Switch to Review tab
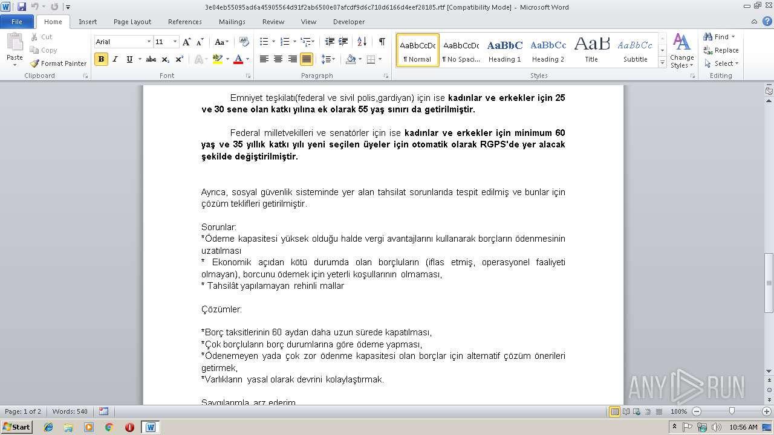The image size is (774, 435). [273, 22]
